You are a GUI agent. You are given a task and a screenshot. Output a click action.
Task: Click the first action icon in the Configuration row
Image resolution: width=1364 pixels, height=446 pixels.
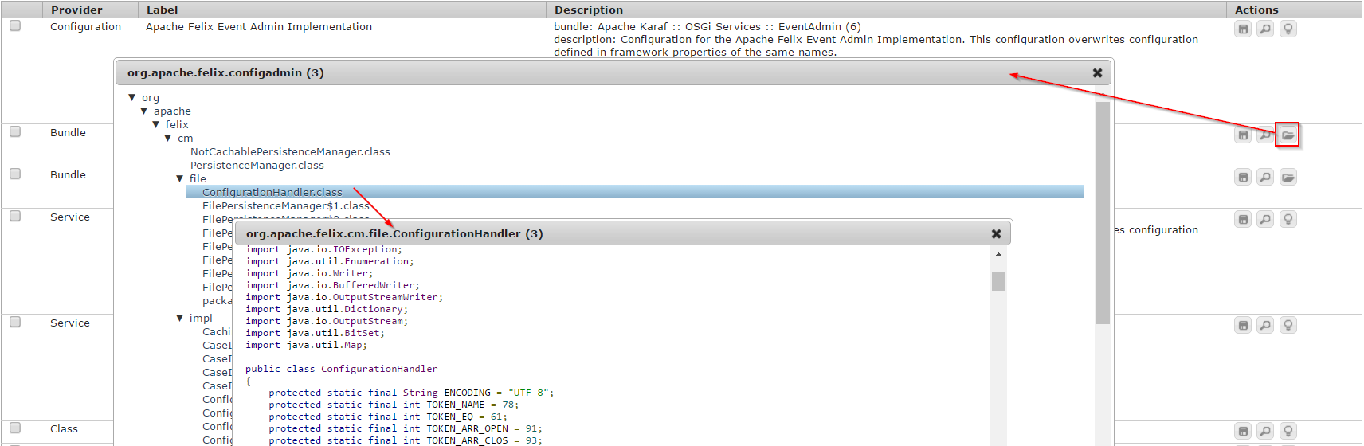(x=1243, y=29)
